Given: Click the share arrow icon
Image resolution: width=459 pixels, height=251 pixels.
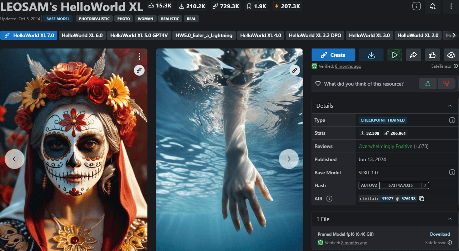Looking at the screenshot, I should pyautogui.click(x=413, y=55).
